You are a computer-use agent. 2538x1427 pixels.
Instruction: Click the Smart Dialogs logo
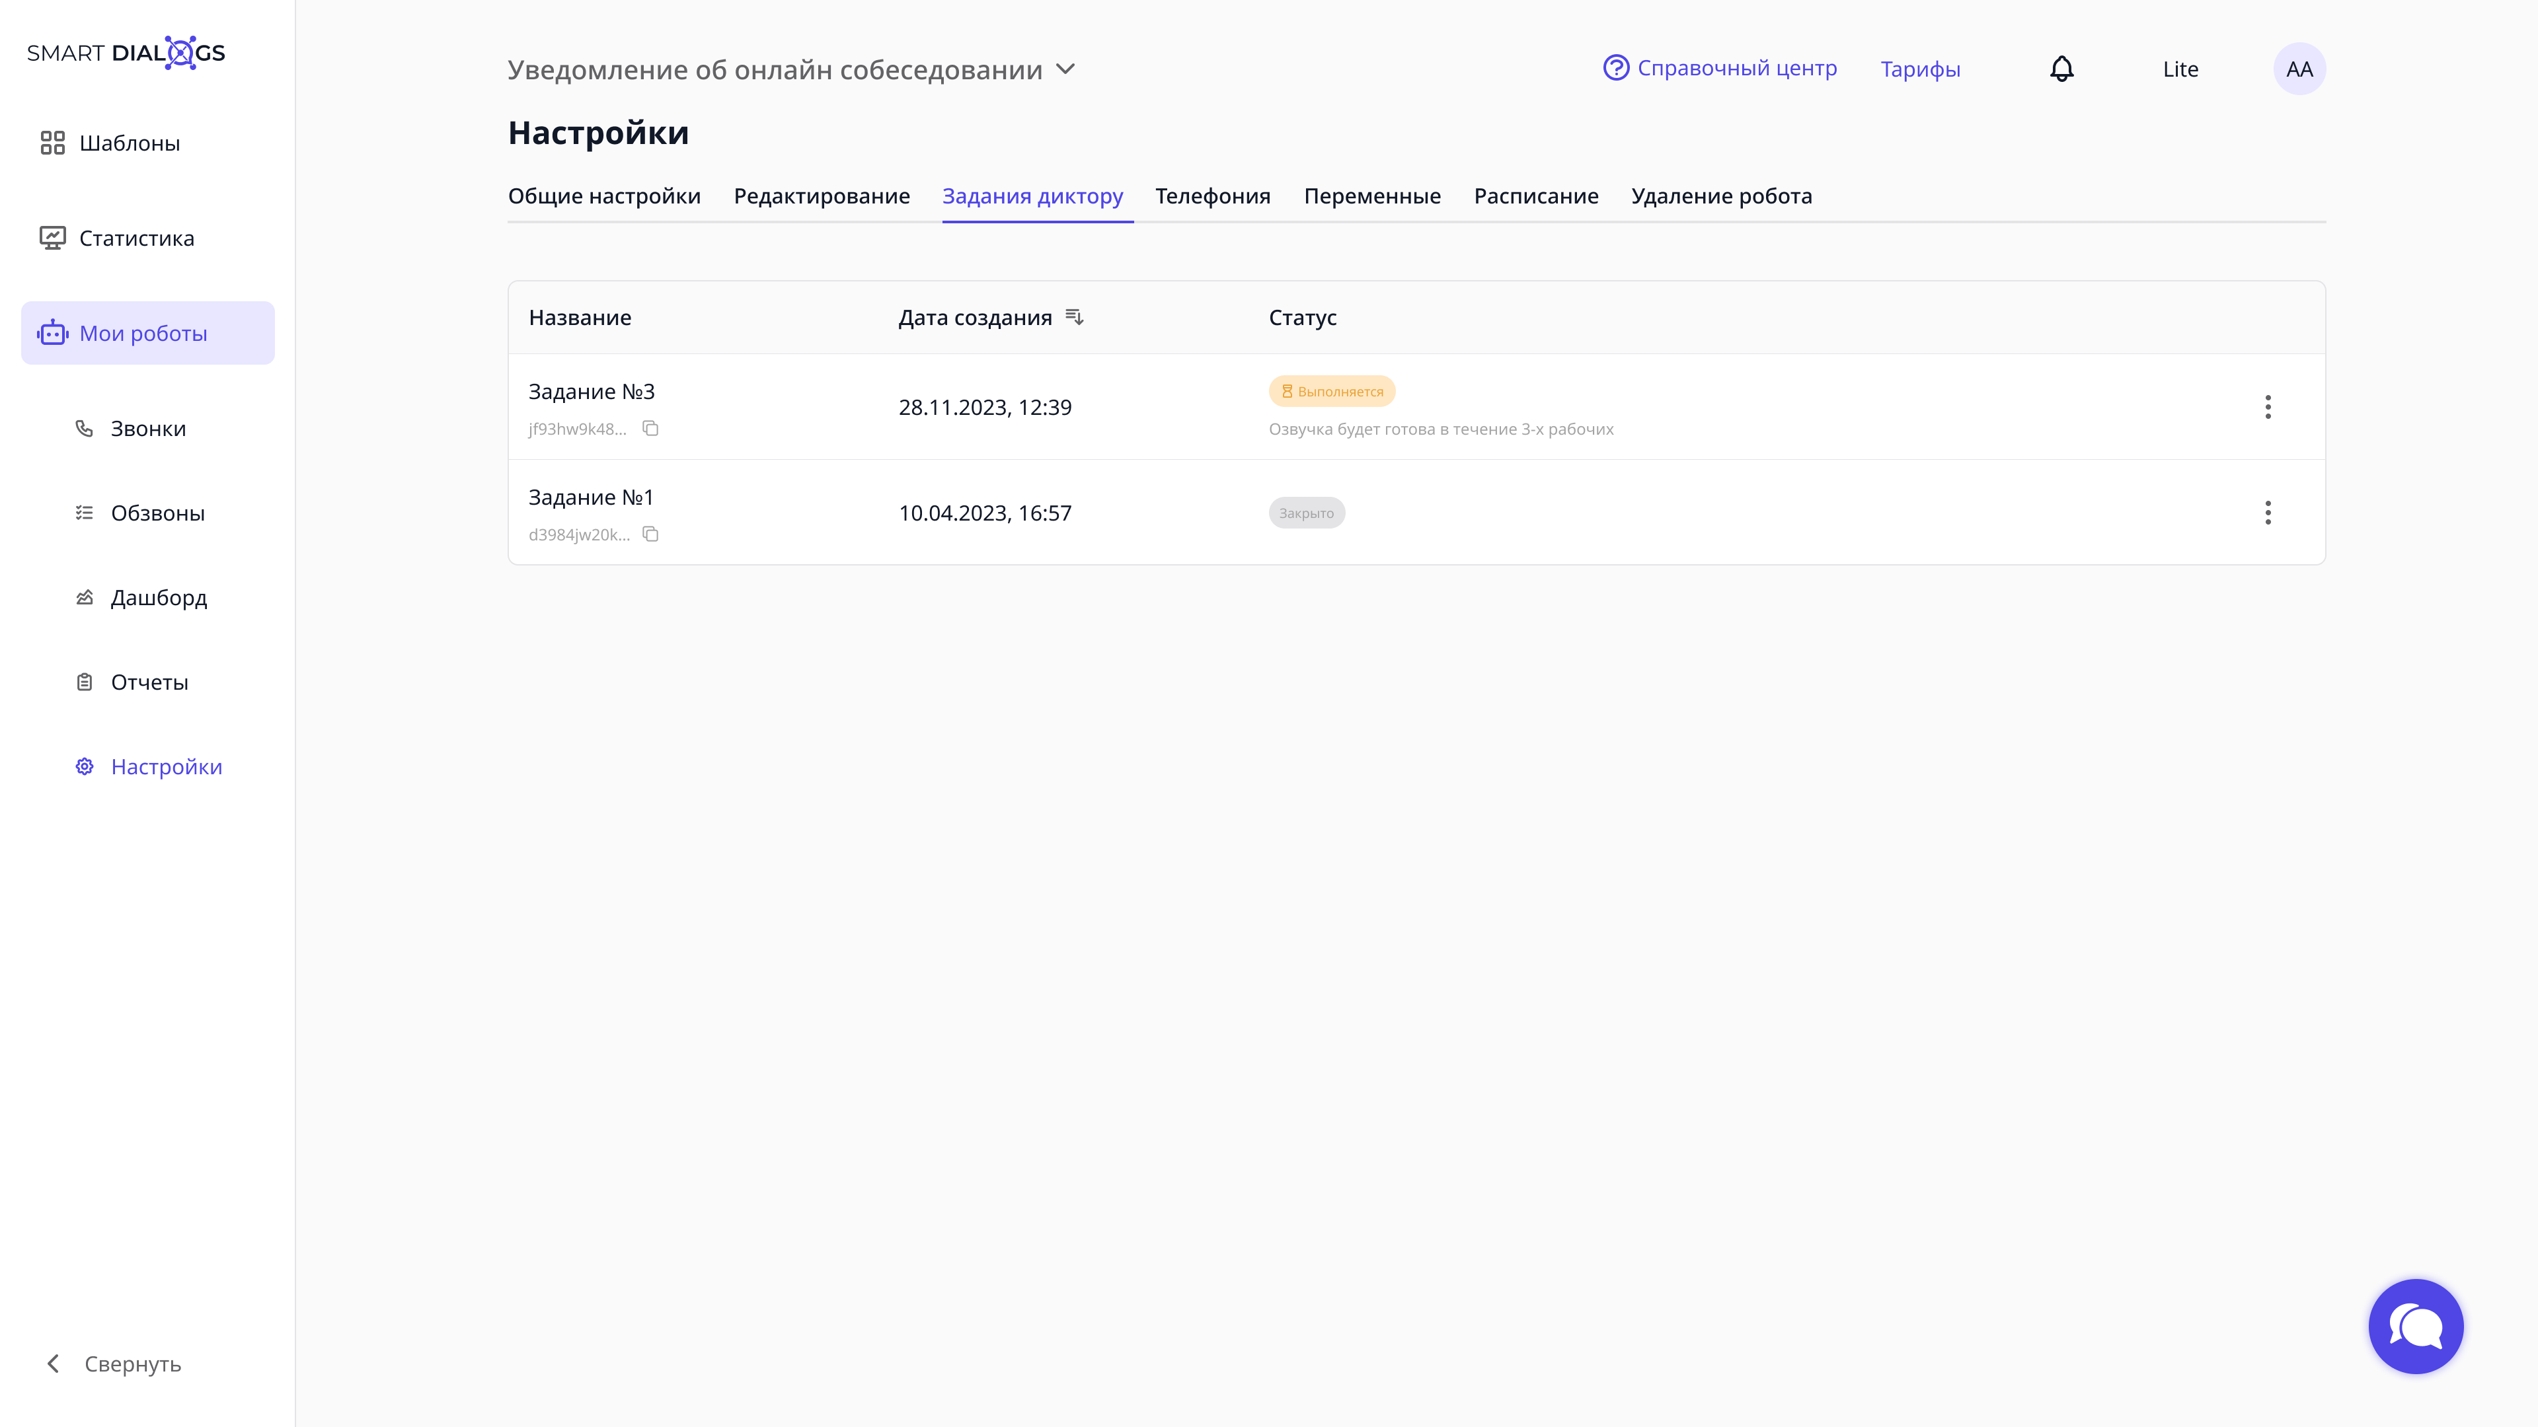click(x=126, y=53)
